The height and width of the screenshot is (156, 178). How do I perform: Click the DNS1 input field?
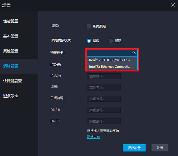click(104, 110)
